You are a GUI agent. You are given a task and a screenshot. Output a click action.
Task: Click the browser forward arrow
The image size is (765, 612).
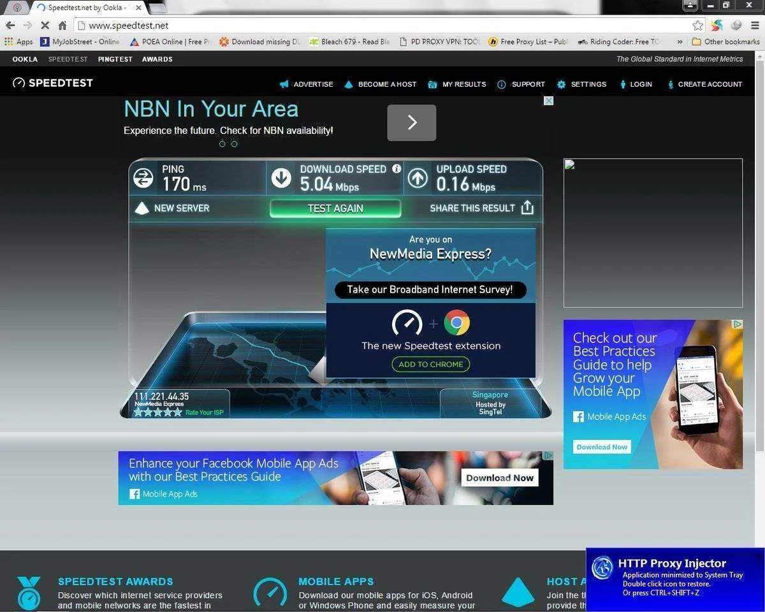click(x=27, y=25)
